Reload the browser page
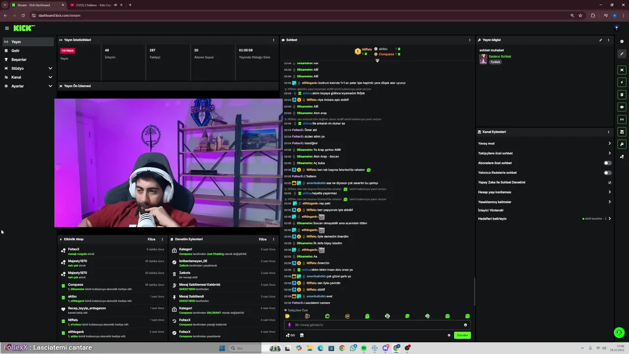This screenshot has width=629, height=354. (23, 15)
